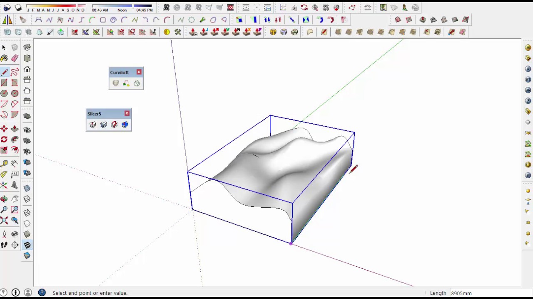Choose the Push/Pull tool
The width and height of the screenshot is (533, 299).
[x=15, y=129]
